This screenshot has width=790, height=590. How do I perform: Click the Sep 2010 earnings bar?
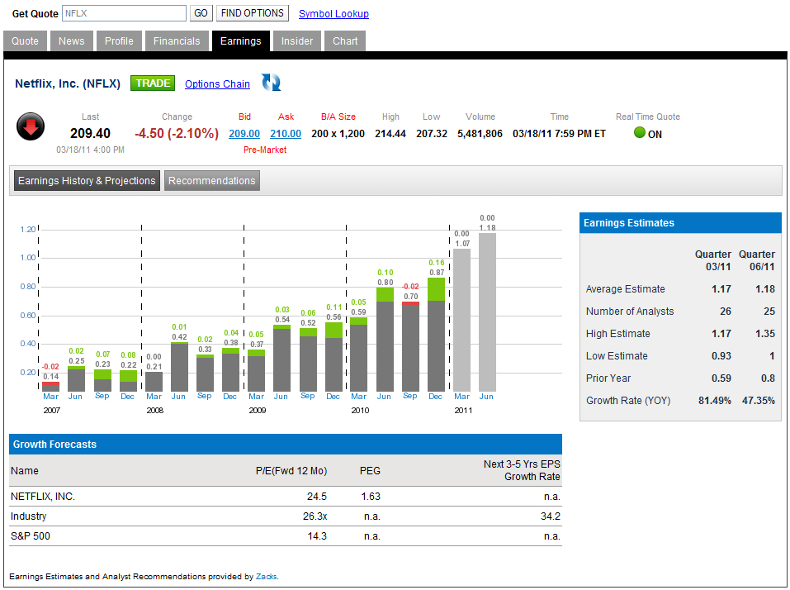click(410, 346)
